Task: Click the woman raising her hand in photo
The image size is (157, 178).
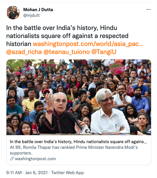Action: [57, 111]
